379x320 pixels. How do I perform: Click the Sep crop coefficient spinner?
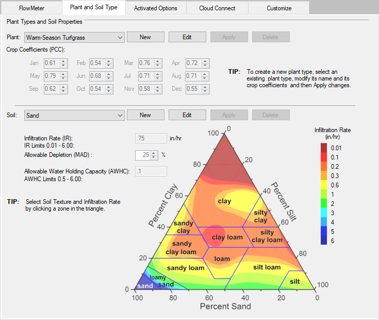[63, 89]
